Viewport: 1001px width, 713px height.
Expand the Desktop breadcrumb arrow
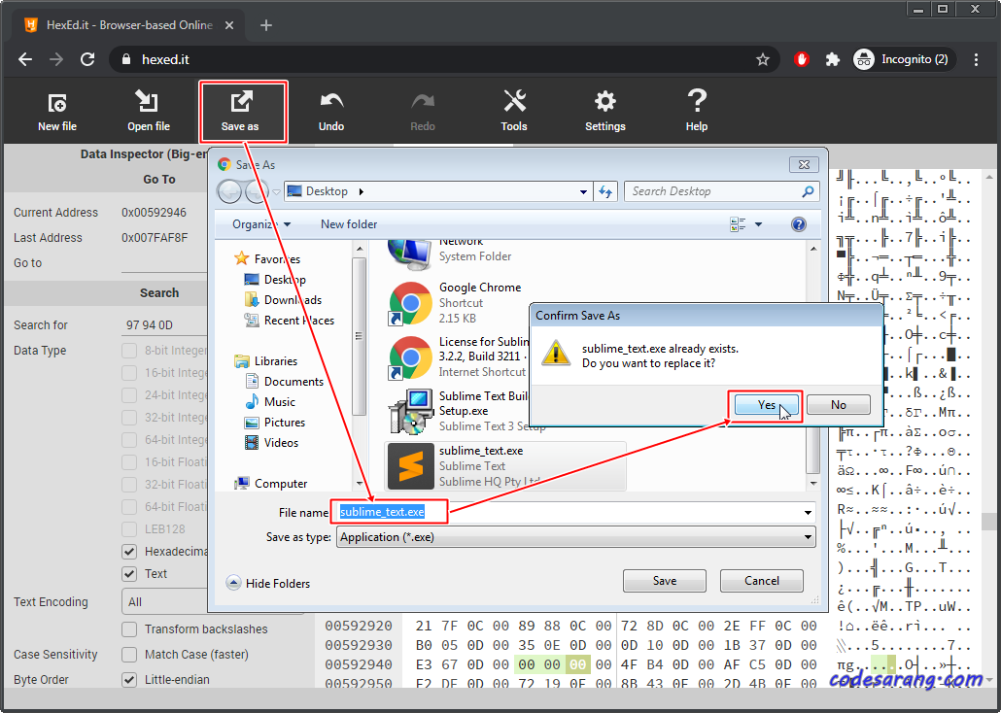(x=362, y=191)
